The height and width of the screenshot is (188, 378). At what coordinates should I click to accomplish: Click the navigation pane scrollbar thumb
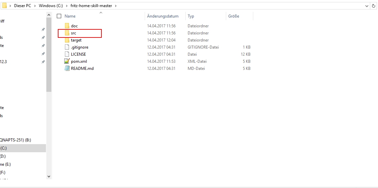(x=49, y=54)
